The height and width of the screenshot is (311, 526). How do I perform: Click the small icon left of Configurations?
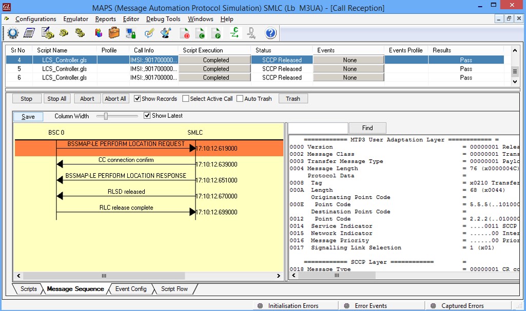pyautogui.click(x=6, y=19)
